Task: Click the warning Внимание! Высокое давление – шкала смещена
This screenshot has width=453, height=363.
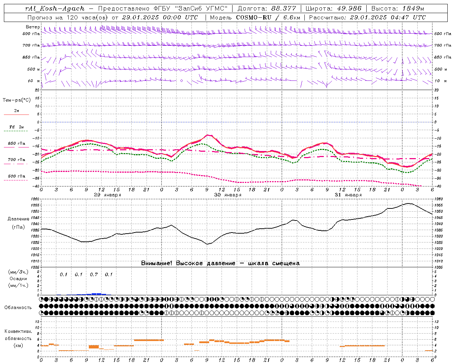Action: click(x=220, y=263)
